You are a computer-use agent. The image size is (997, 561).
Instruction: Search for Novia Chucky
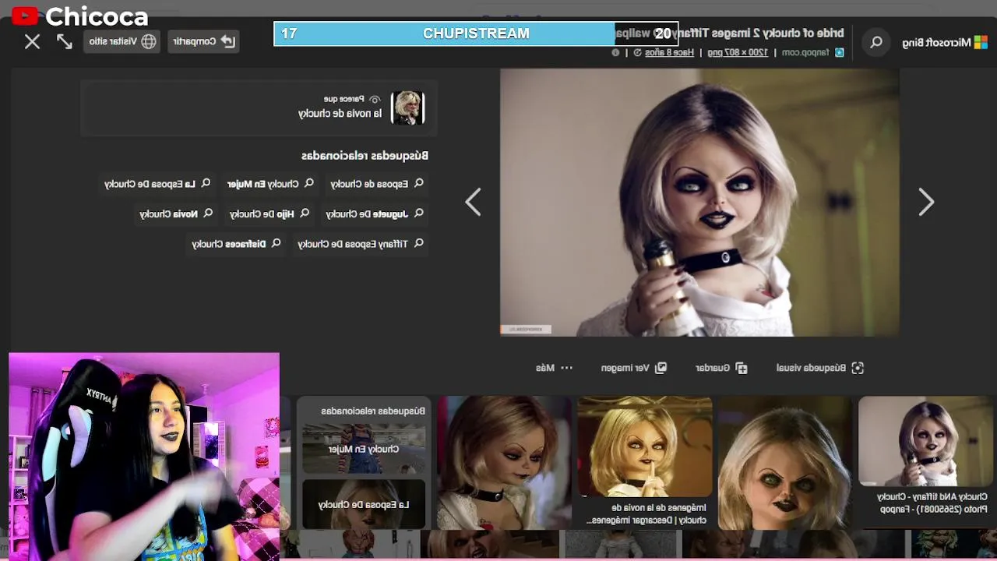[176, 213]
